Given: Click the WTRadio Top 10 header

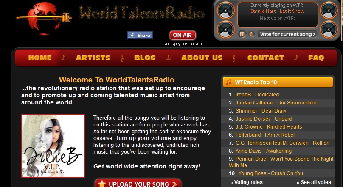Looking at the screenshot, I should 278,82.
